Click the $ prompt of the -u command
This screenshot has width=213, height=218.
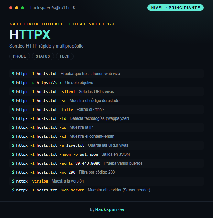click(13, 83)
